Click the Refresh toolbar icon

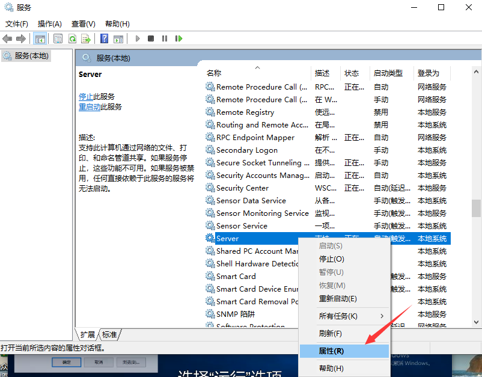tap(72, 38)
